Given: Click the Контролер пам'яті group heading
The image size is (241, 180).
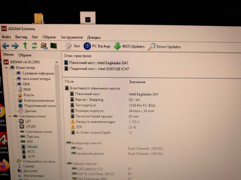Looking at the screenshot, I should (x=86, y=143).
